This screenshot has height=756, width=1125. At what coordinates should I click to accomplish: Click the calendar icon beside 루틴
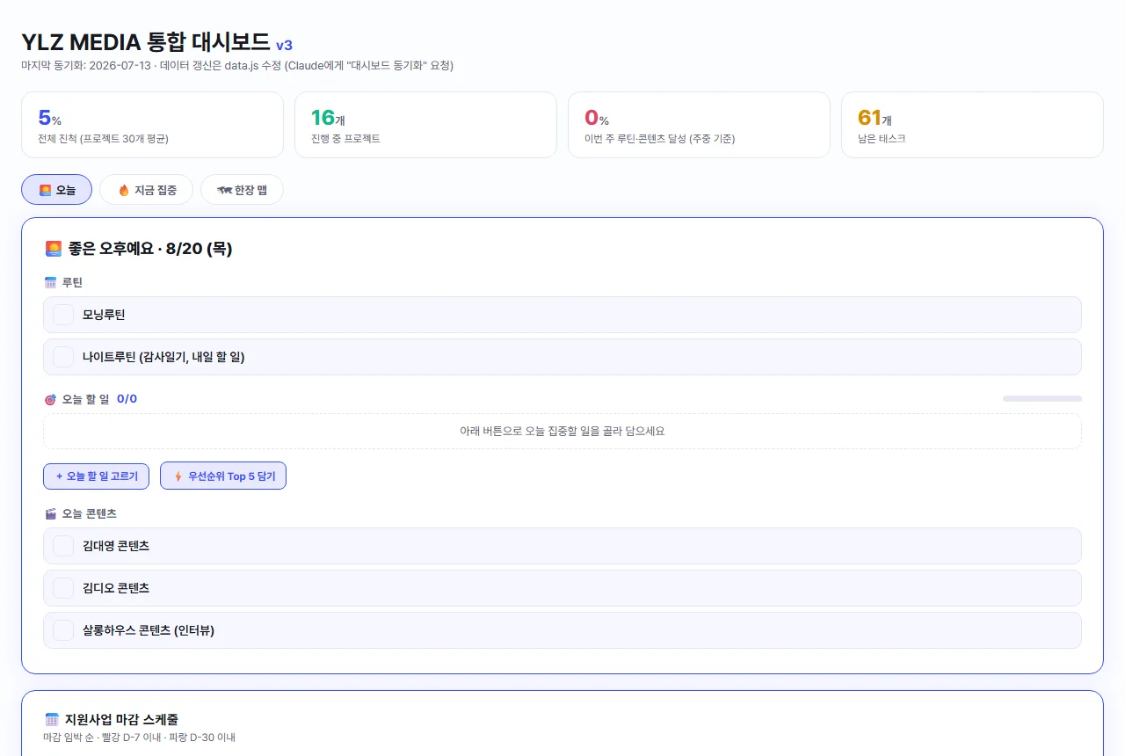[x=50, y=282]
